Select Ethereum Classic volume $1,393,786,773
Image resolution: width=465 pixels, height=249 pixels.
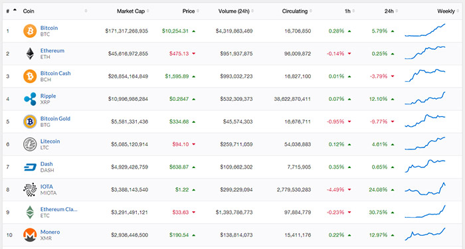point(234,212)
